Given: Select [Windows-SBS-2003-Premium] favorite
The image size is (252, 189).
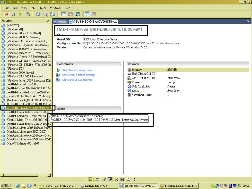Looking at the screenshot, I should tap(25, 77).
